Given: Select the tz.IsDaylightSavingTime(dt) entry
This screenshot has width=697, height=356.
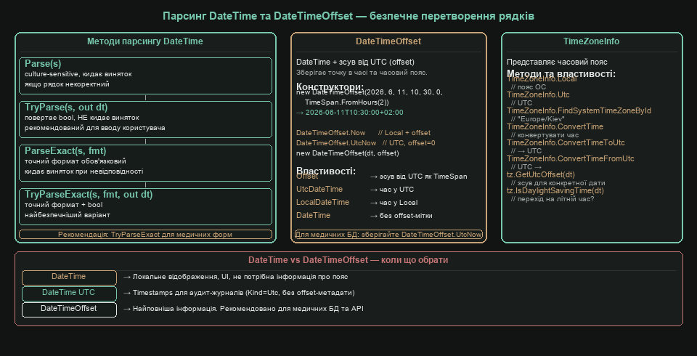Looking at the screenshot, I should pos(555,191).
